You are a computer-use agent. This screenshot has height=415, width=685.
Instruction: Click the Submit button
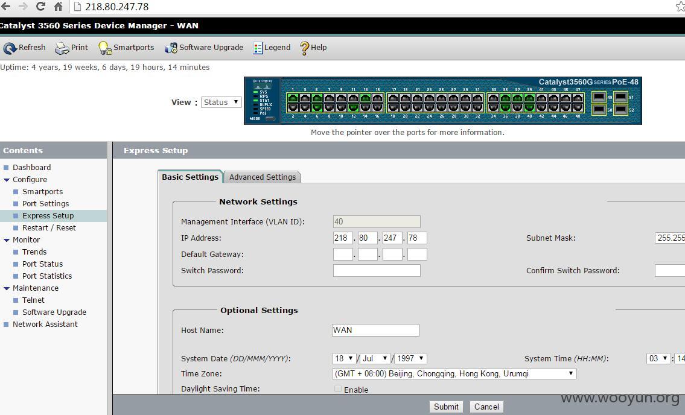(446, 407)
